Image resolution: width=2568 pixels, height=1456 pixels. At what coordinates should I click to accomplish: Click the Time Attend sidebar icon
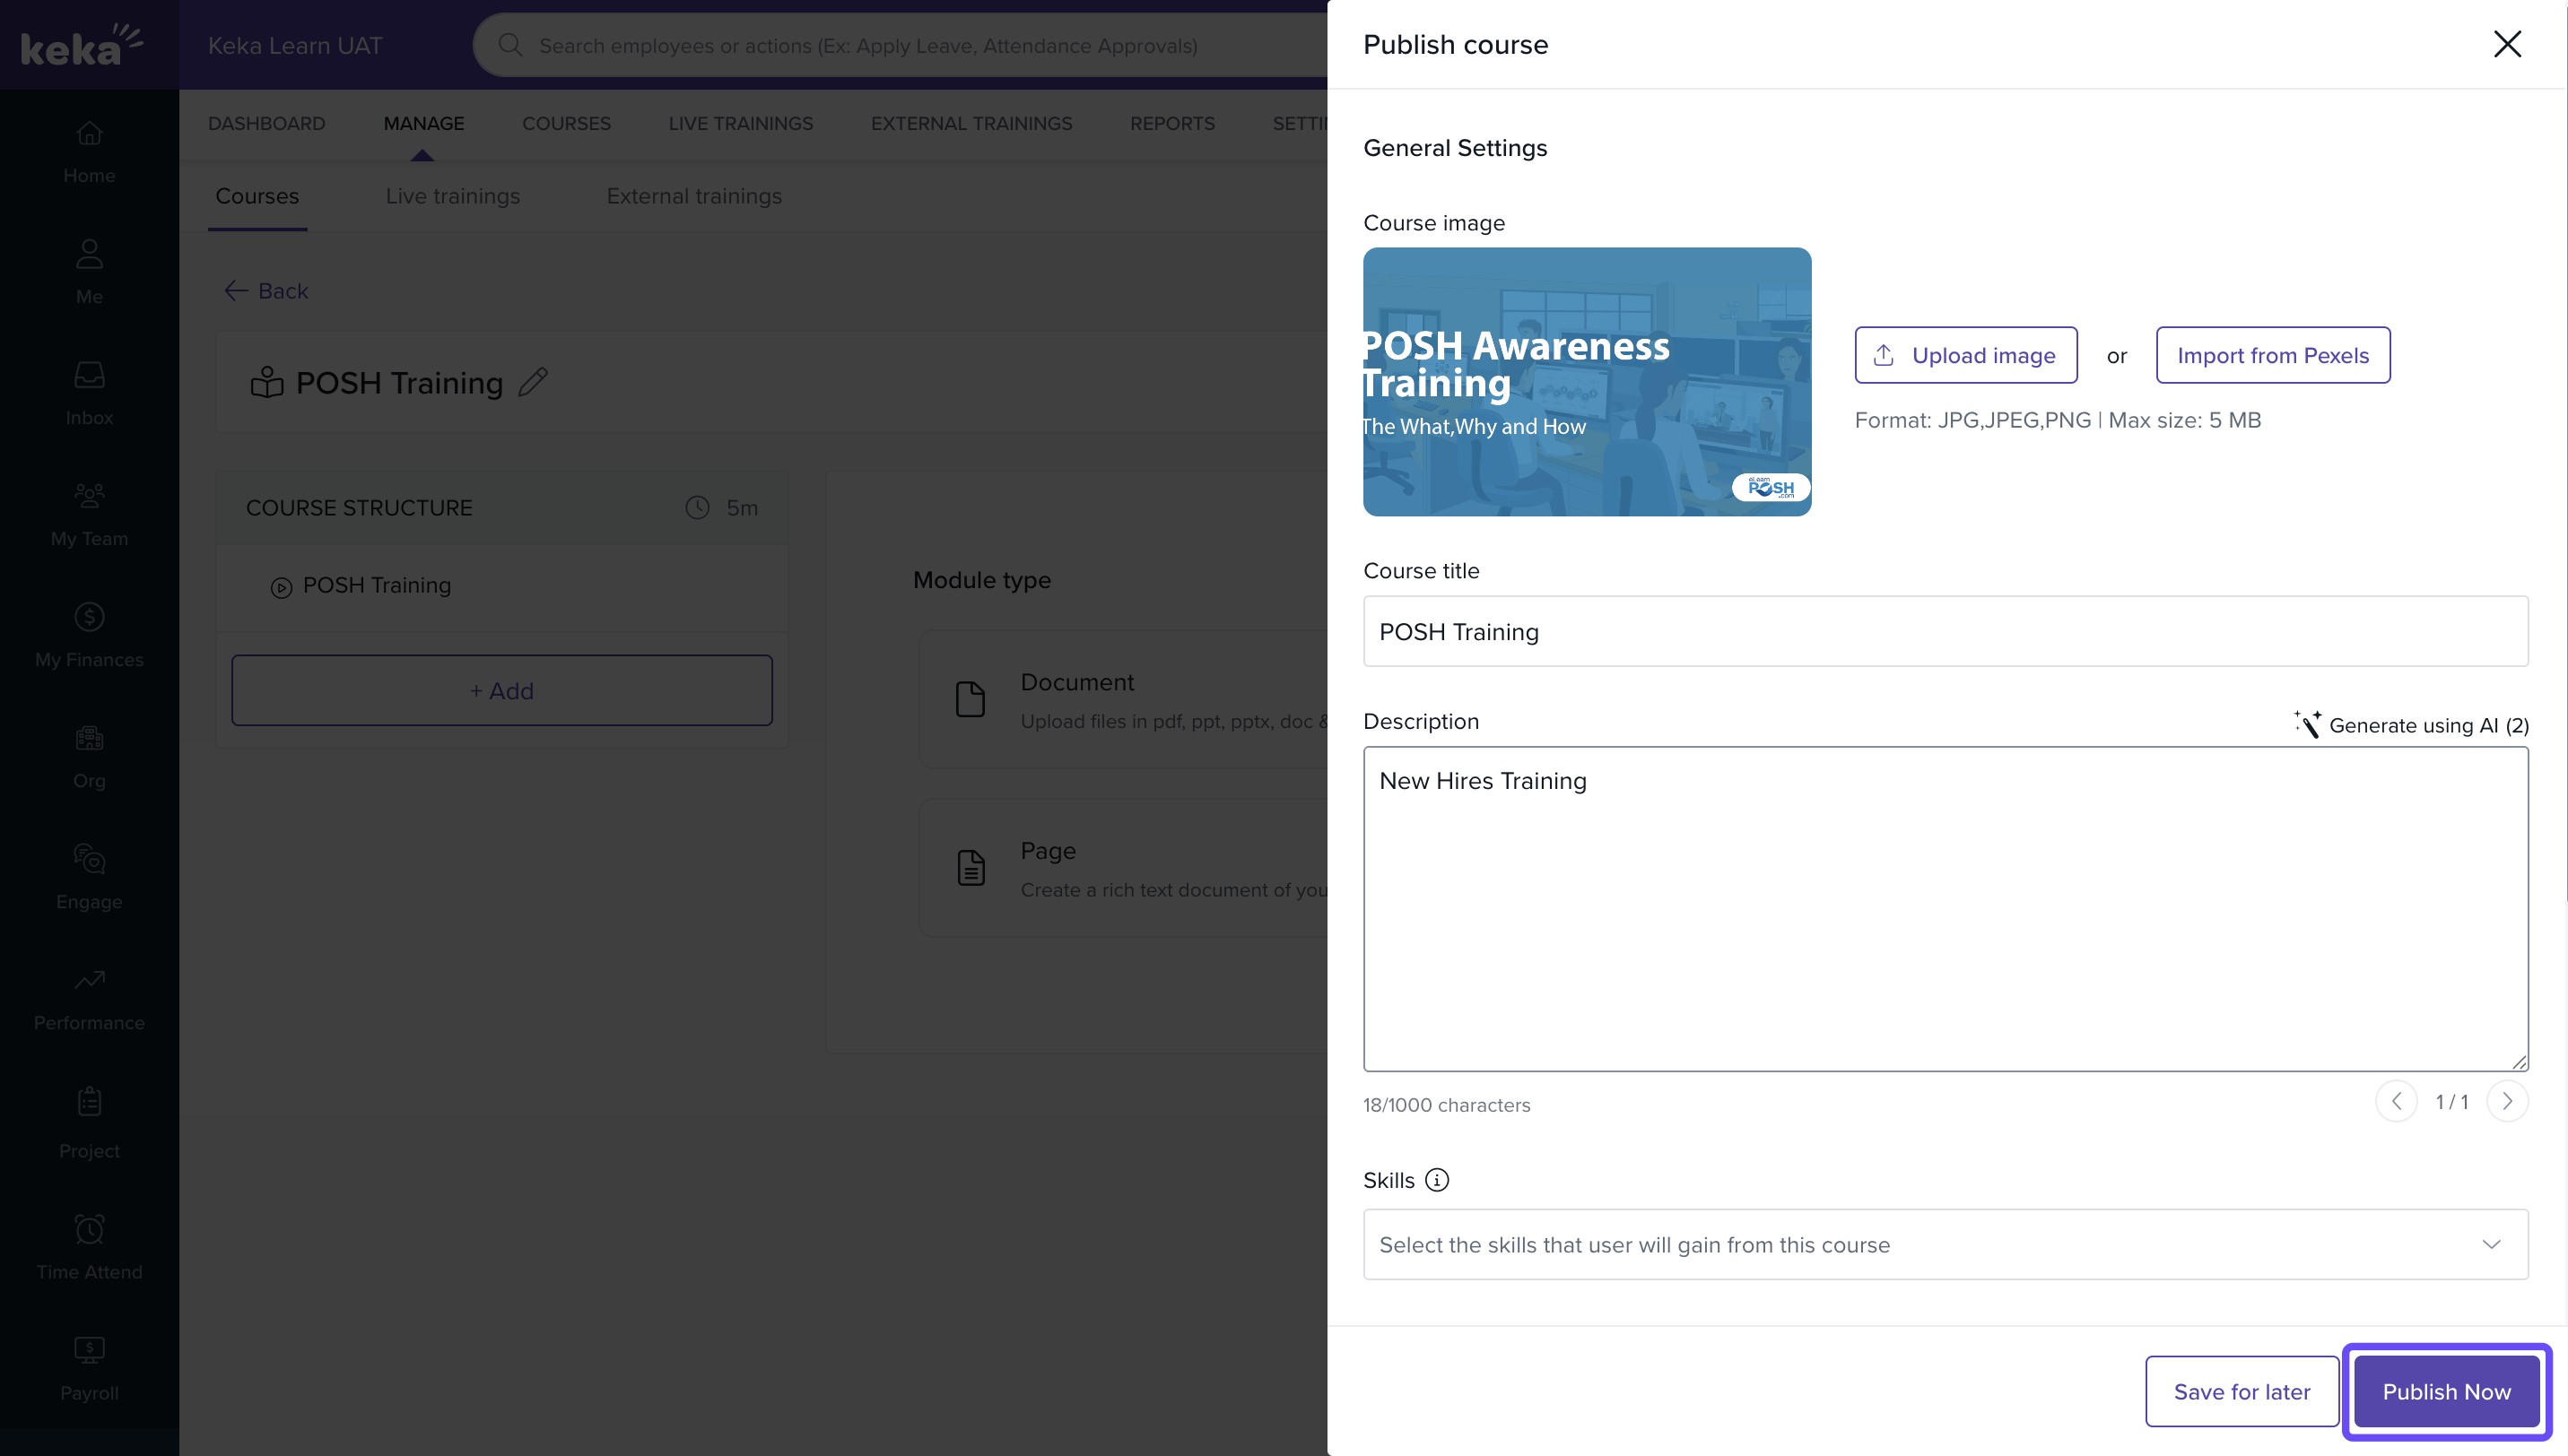pos(89,1229)
